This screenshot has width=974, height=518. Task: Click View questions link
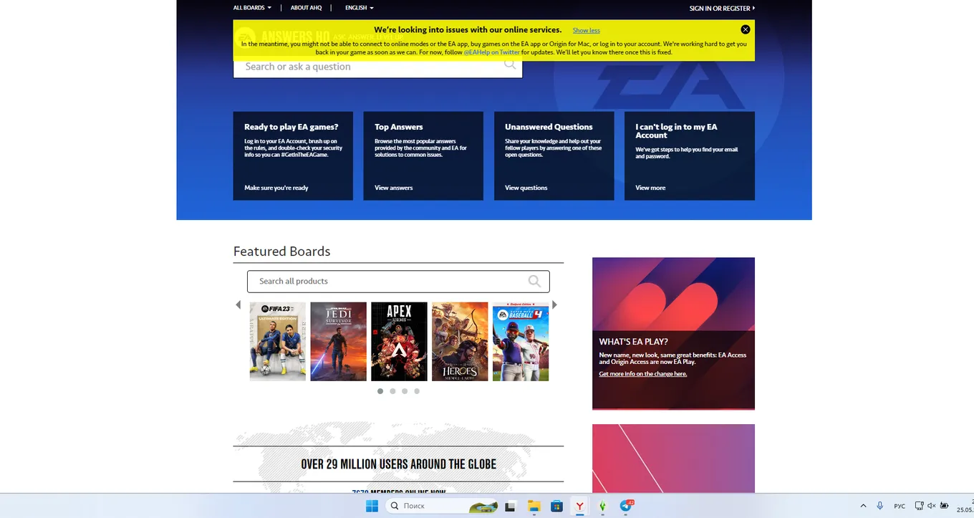coord(526,188)
